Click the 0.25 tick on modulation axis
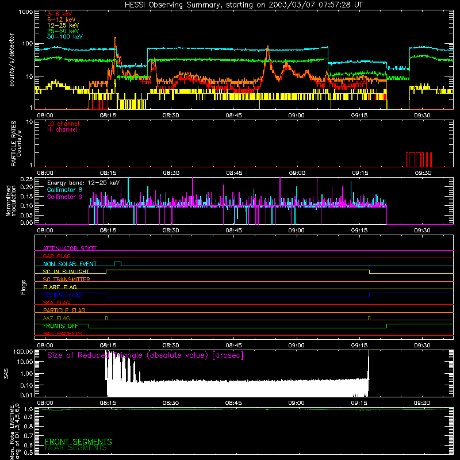Viewport: 460px width, 460px height. tap(26, 179)
